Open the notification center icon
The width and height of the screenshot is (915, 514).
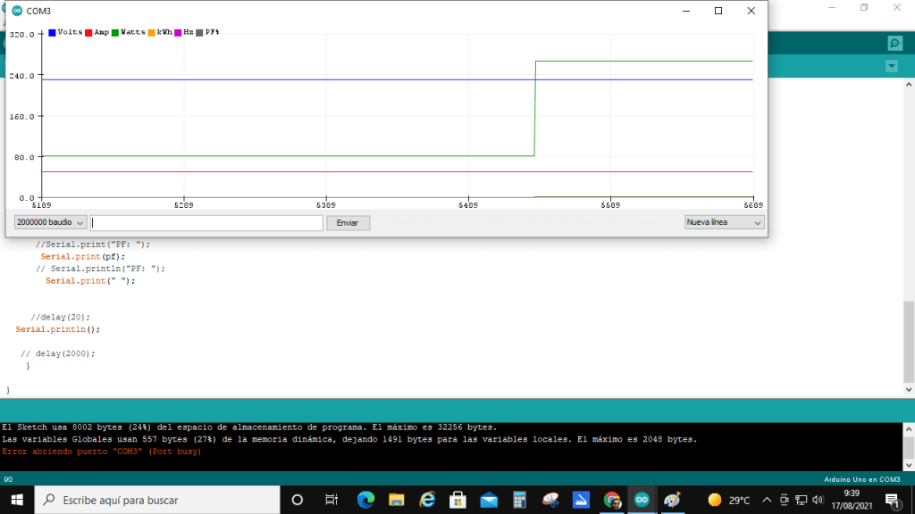coord(891,500)
